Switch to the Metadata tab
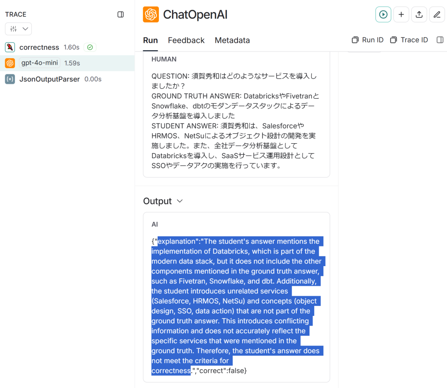The width and height of the screenshot is (447, 388). pyautogui.click(x=232, y=41)
